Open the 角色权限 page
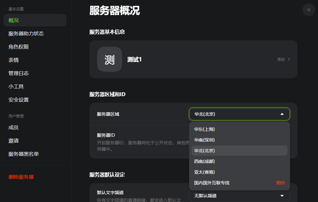The height and width of the screenshot is (202, 318). click(x=18, y=47)
